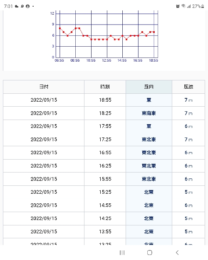Select the 風向 column header
Image resolution: width=208 pixels, height=260 pixels.
pos(149,87)
